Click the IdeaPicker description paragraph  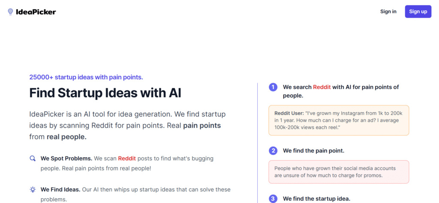(127, 125)
